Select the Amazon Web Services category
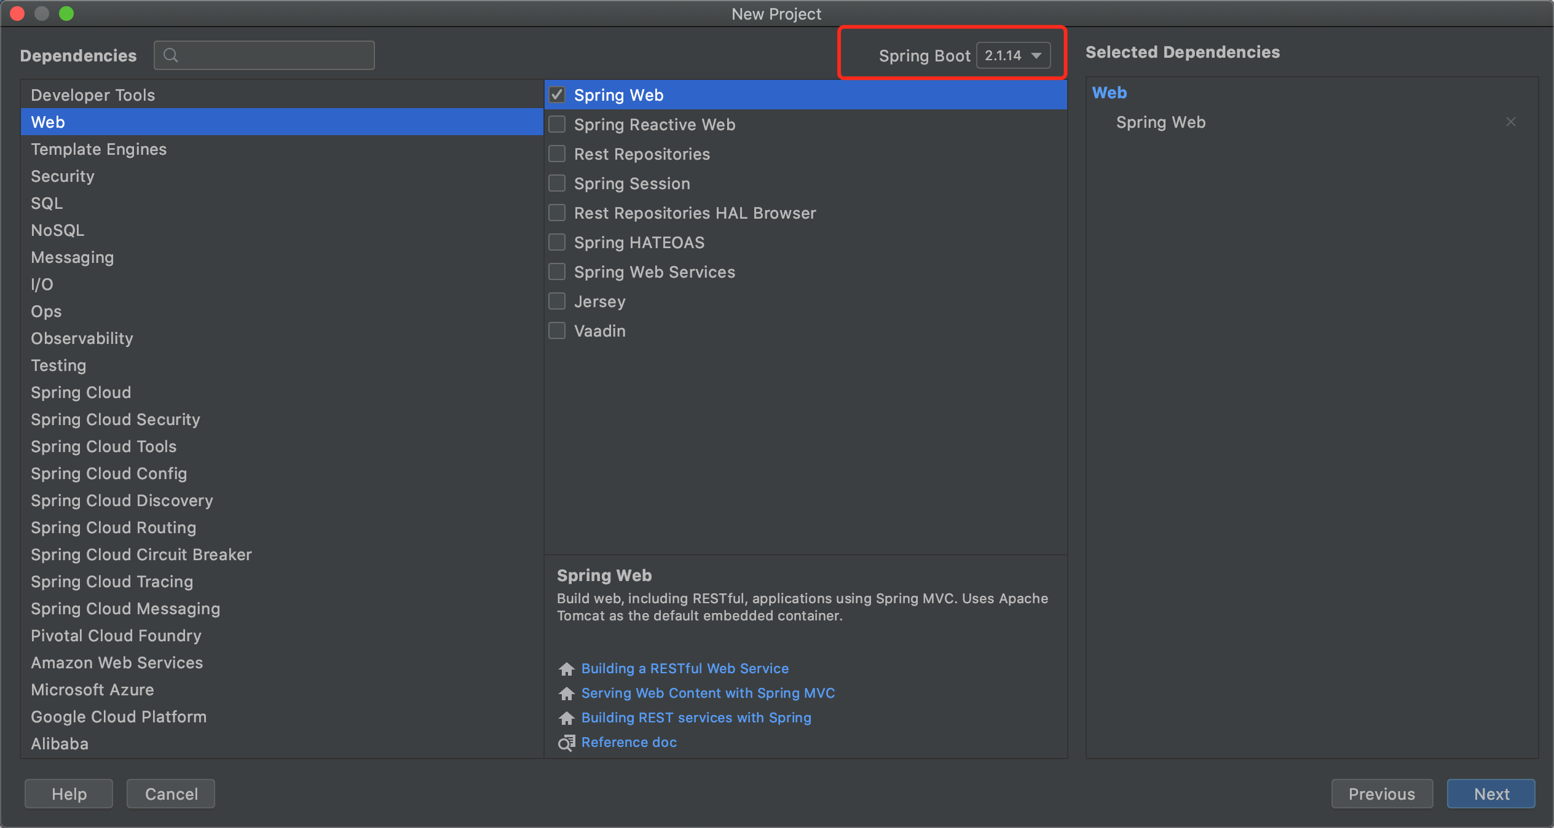The height and width of the screenshot is (828, 1554). point(282,663)
